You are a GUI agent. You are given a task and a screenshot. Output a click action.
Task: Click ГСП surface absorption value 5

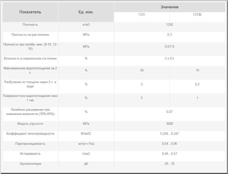[142, 98]
